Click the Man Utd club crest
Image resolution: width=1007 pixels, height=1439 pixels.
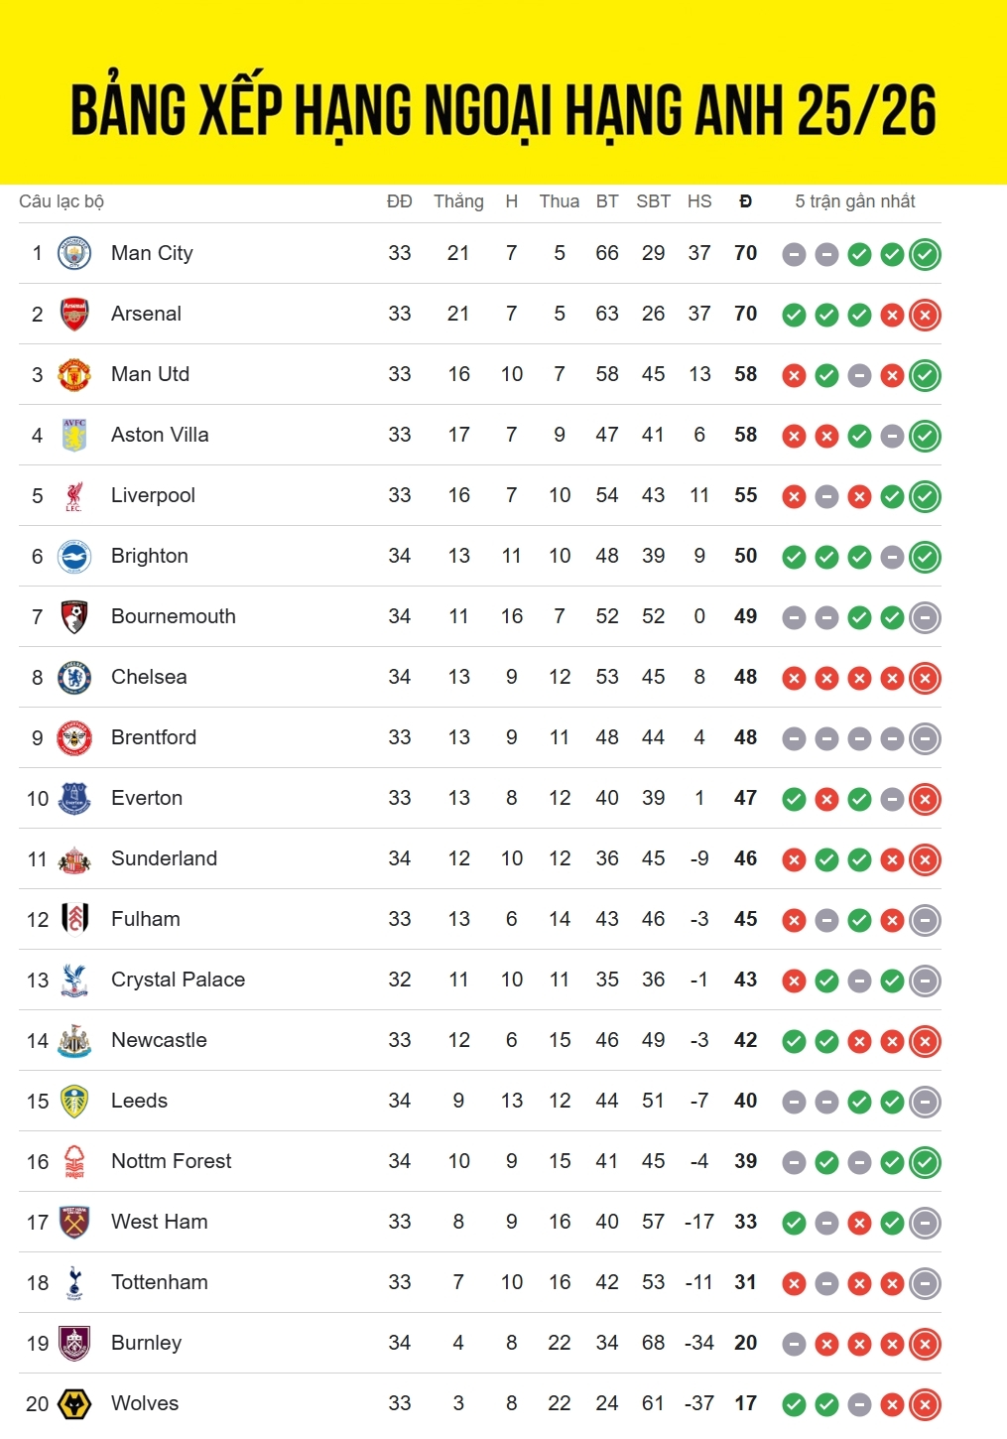[x=74, y=375]
